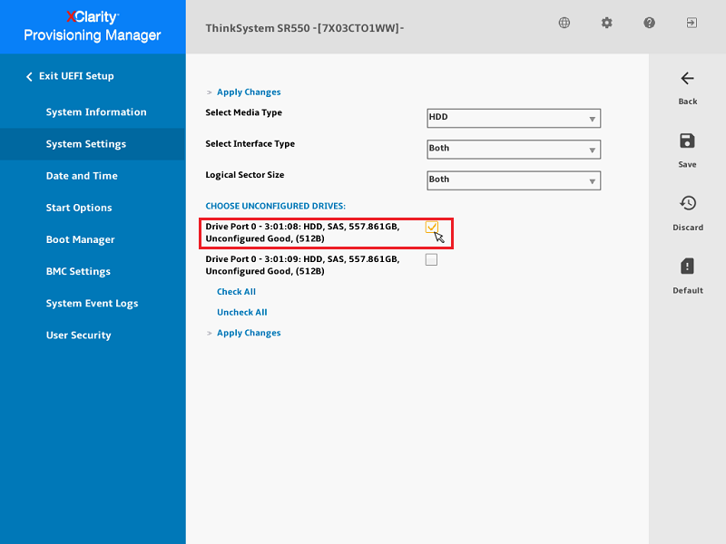Click the top Apply Changes link
726x544 pixels.
(249, 92)
